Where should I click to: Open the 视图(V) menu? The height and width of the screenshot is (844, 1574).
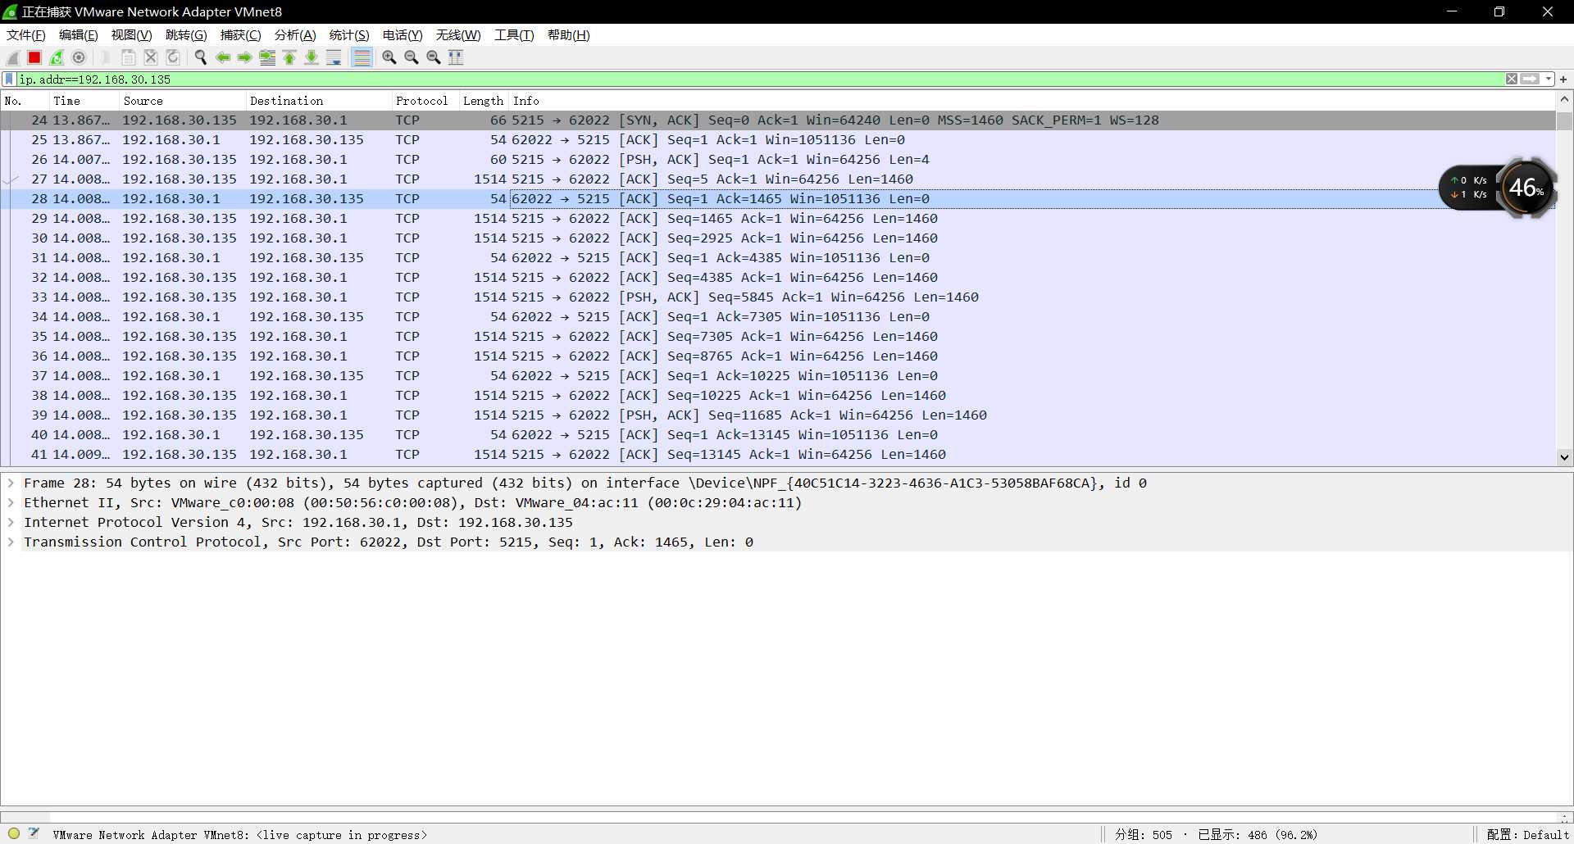point(131,35)
